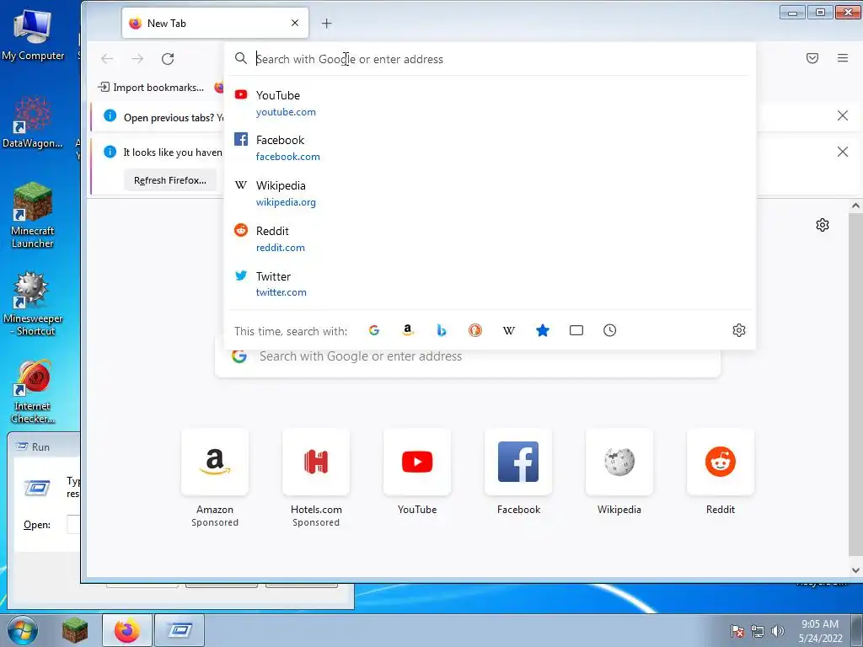The image size is (863, 647).
Task: Search this time with Wikipedia icon
Action: point(509,330)
